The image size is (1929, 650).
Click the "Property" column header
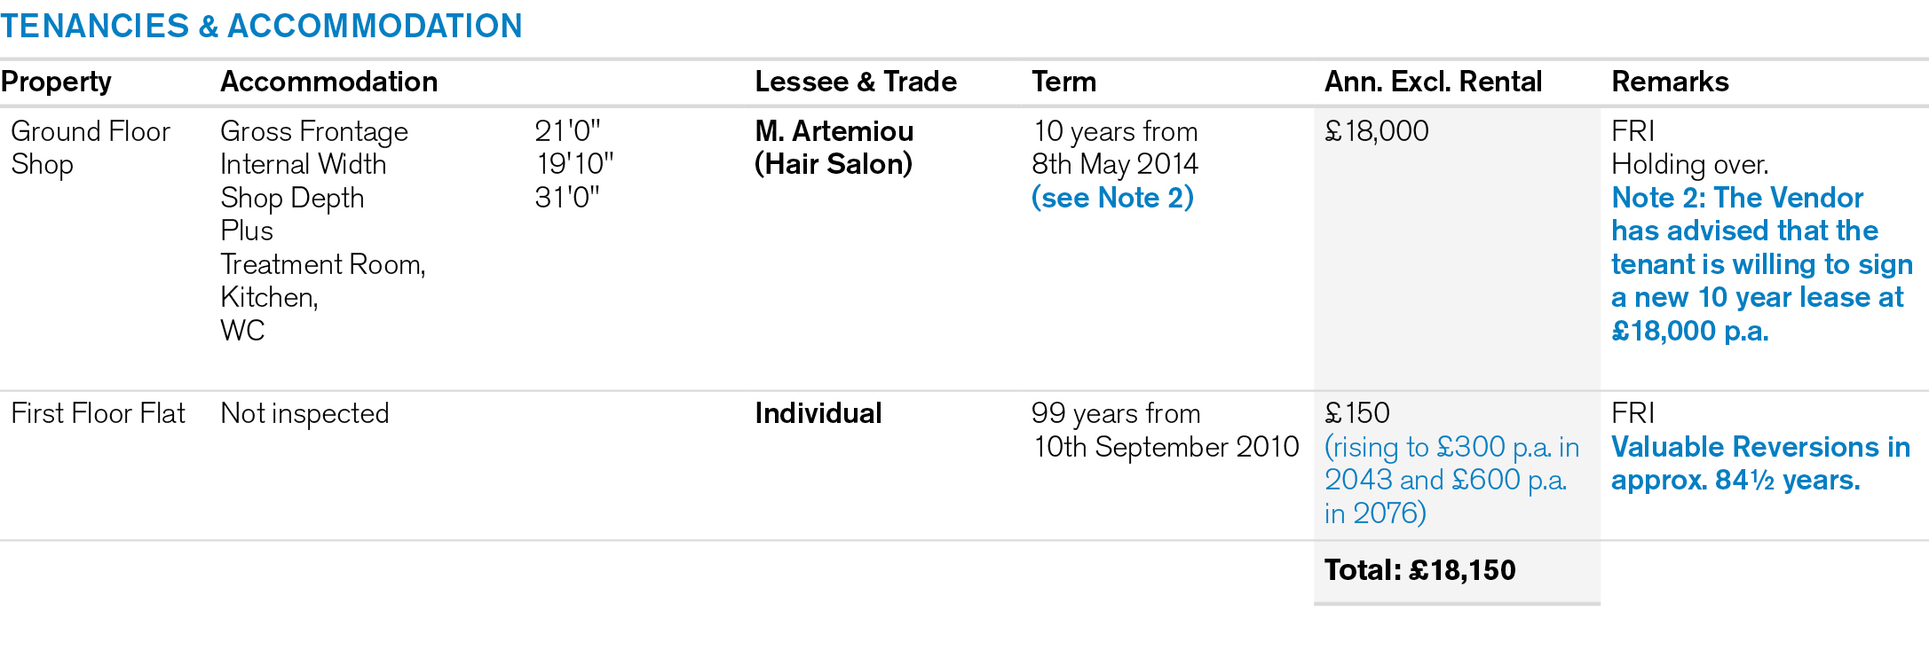coord(56,82)
